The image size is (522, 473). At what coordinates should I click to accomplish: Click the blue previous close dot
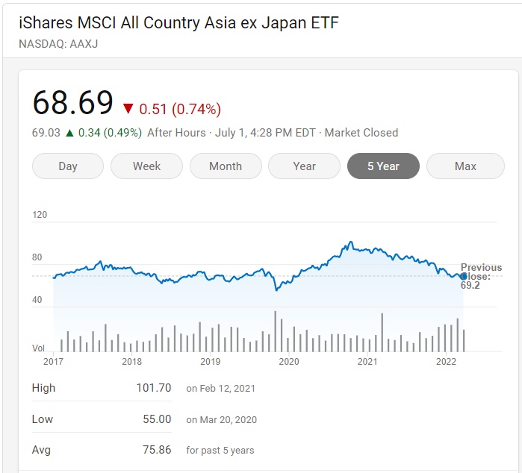(464, 277)
